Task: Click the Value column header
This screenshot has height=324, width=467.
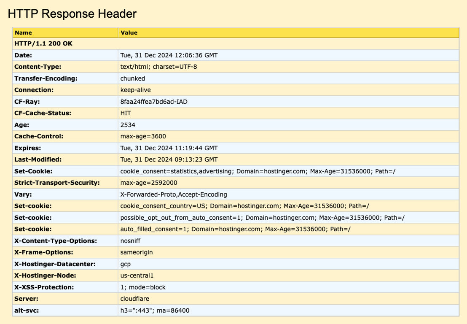Action: point(127,32)
